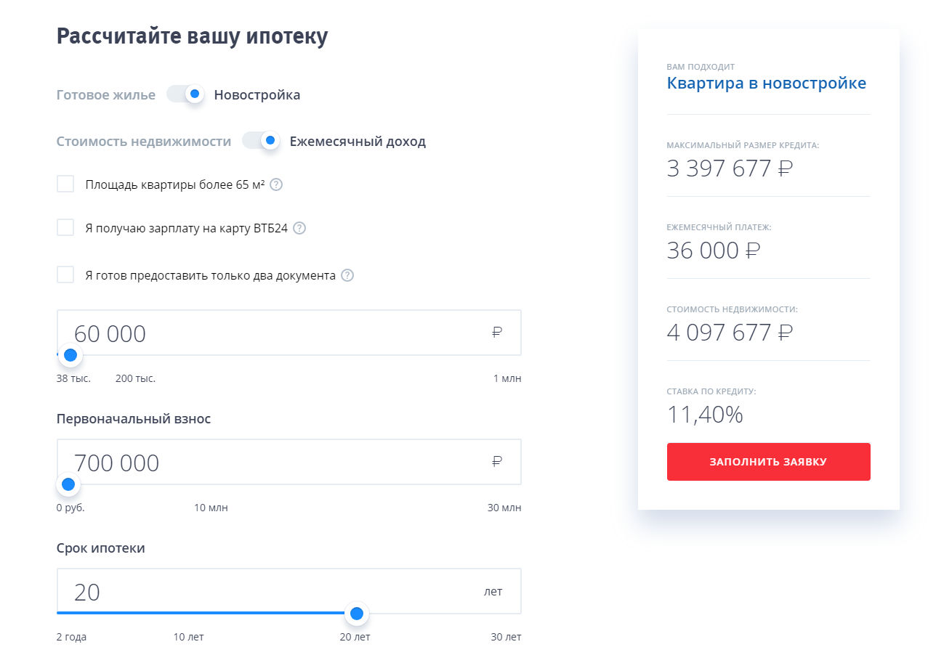936x663 pixels.
Task: Click help icon next to apartment area option
Action: click(276, 184)
